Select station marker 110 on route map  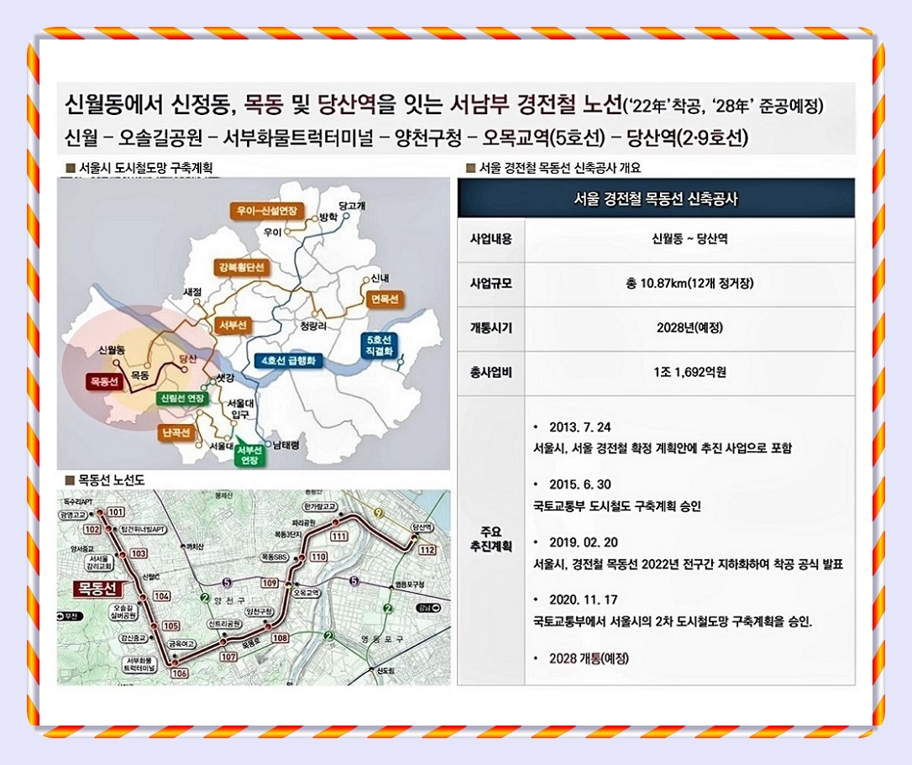(318, 557)
